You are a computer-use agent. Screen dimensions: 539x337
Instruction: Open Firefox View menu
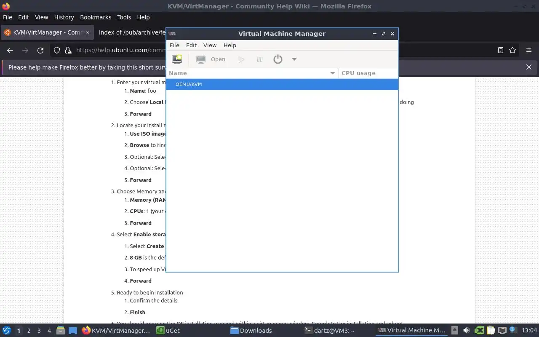pos(41,17)
